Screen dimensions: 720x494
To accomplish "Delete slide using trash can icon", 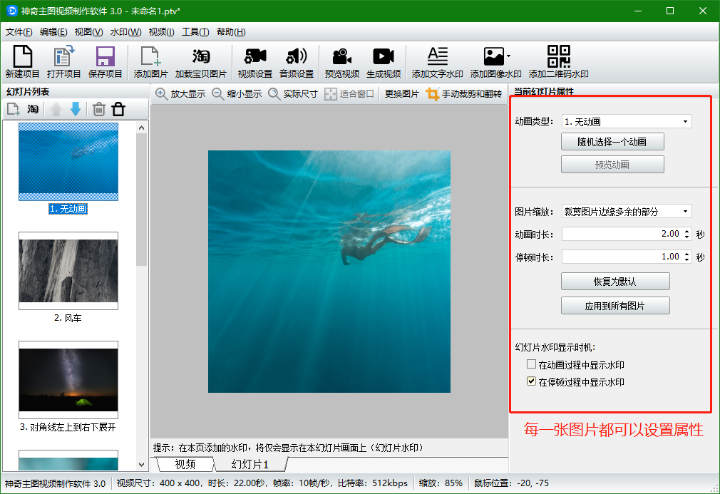I will point(99,109).
